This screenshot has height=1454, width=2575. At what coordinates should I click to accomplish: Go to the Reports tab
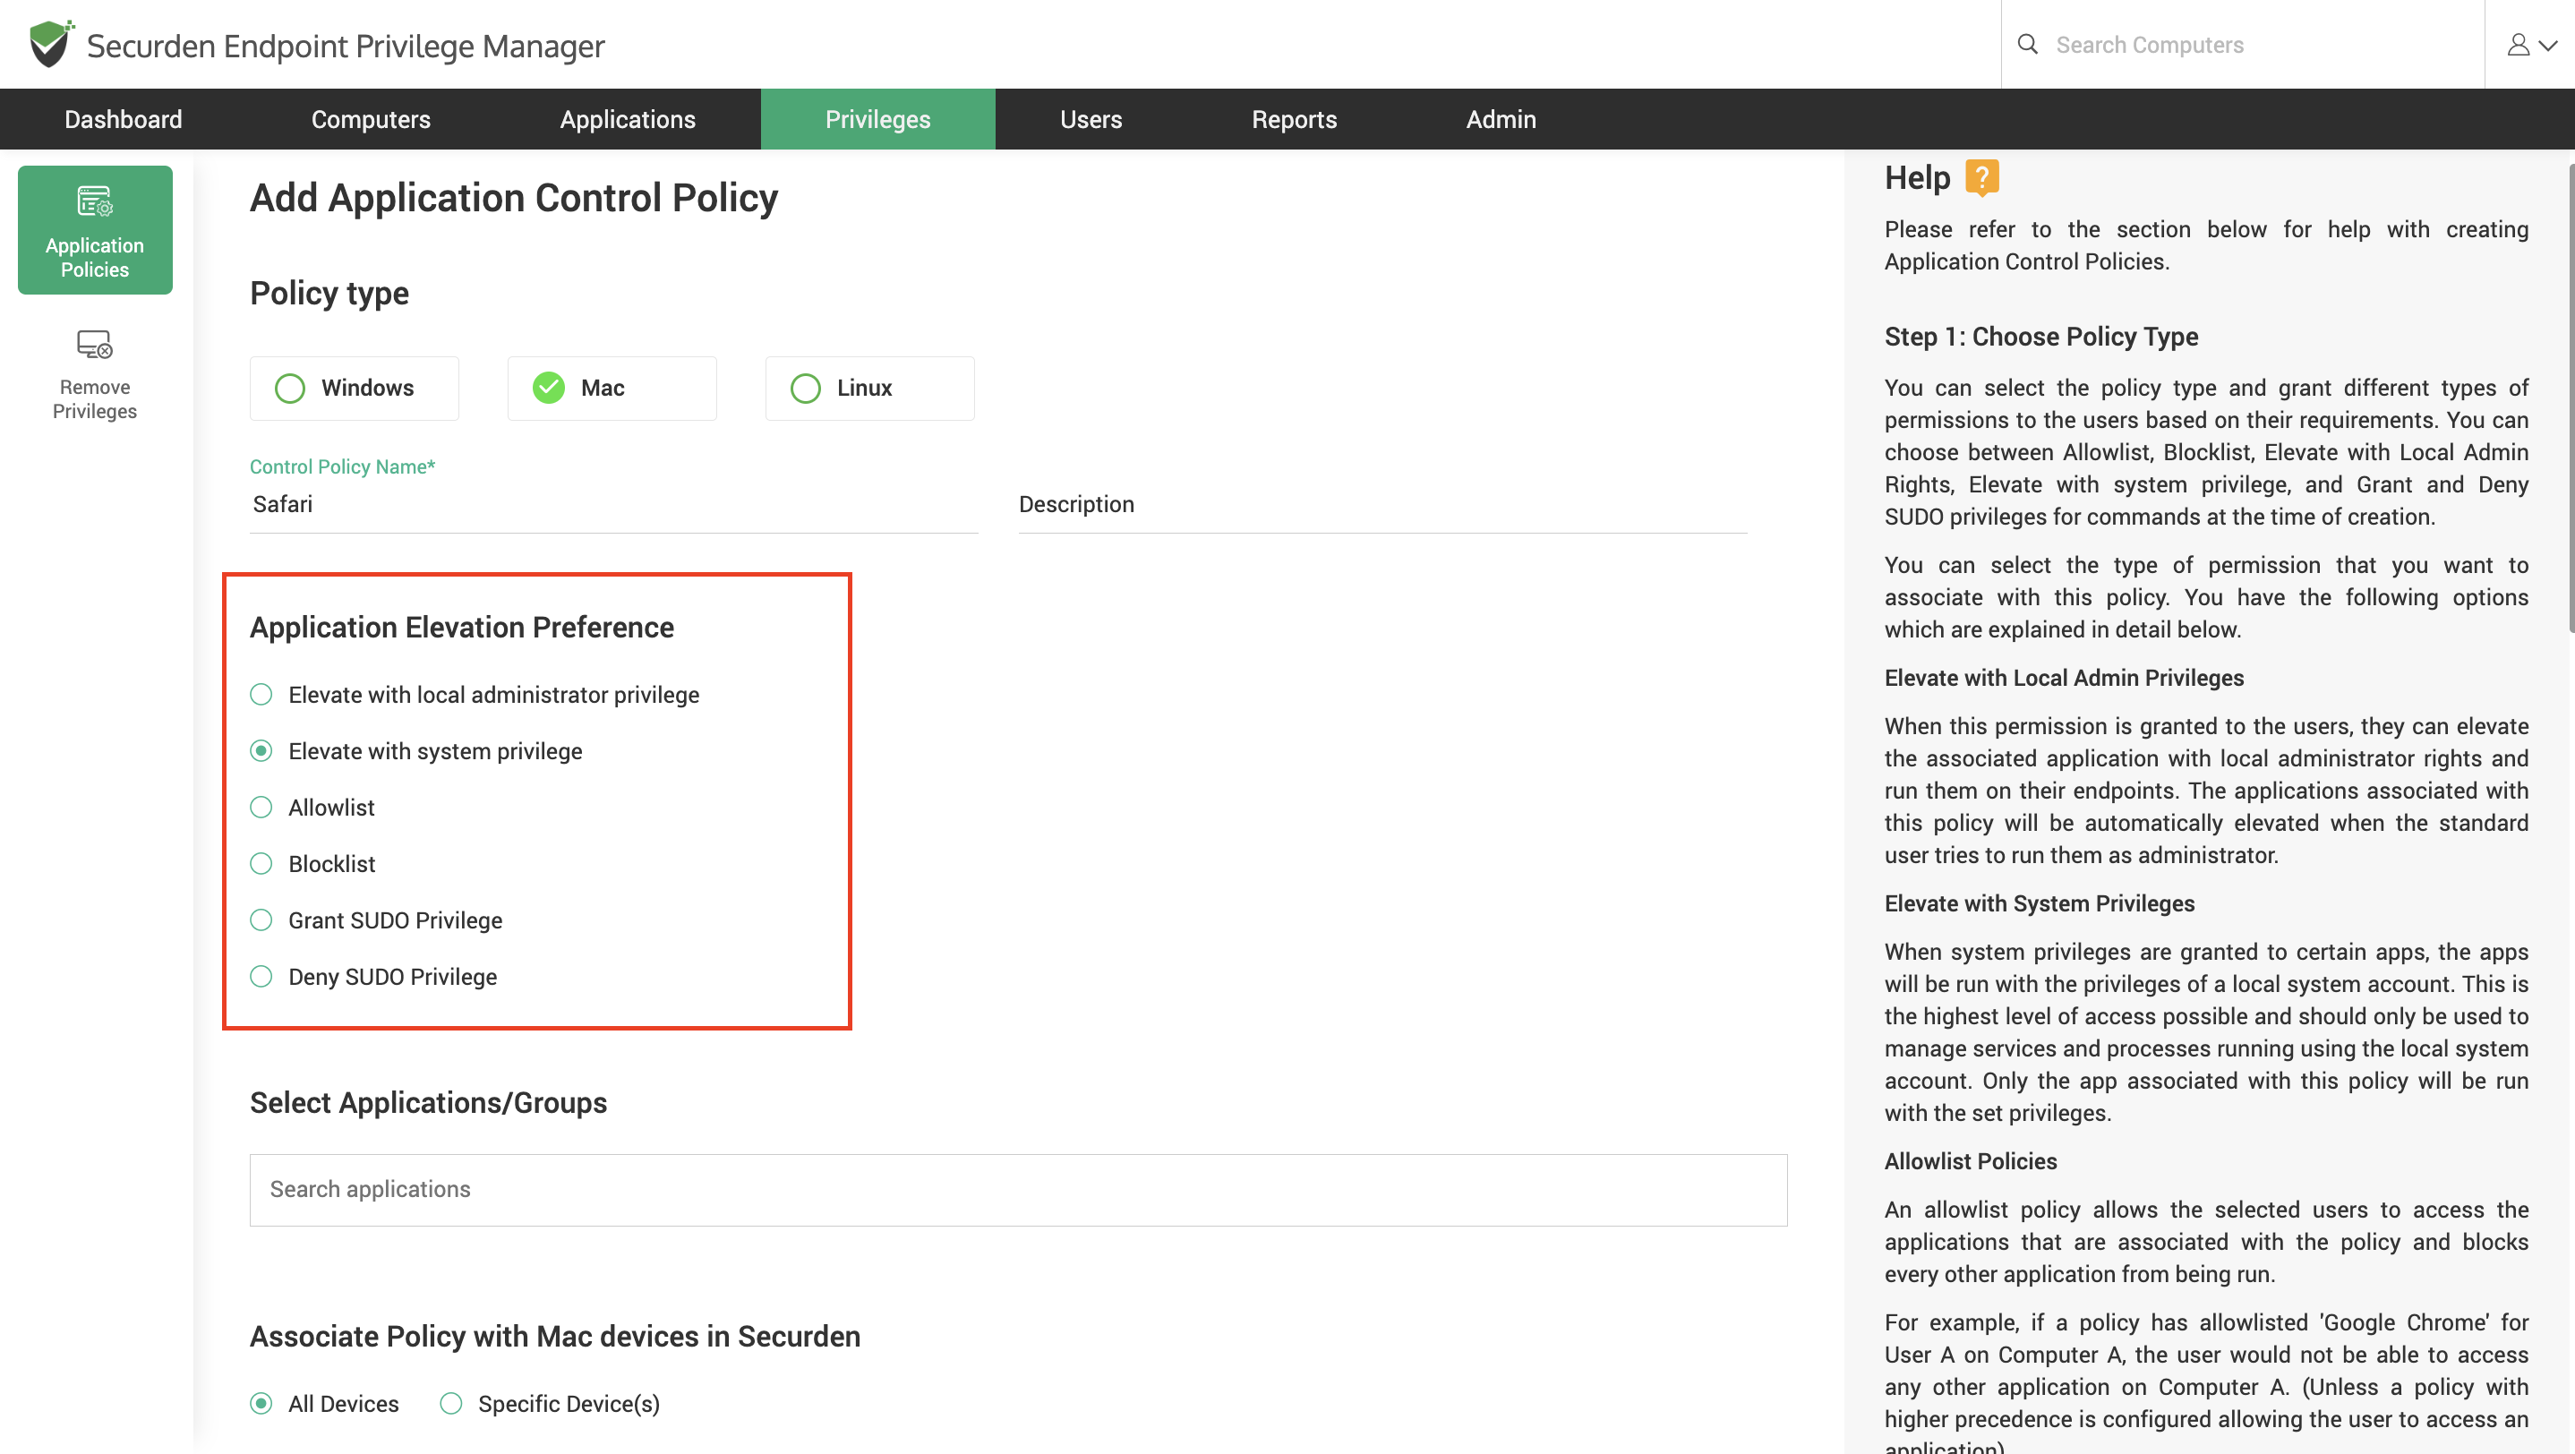[1294, 119]
